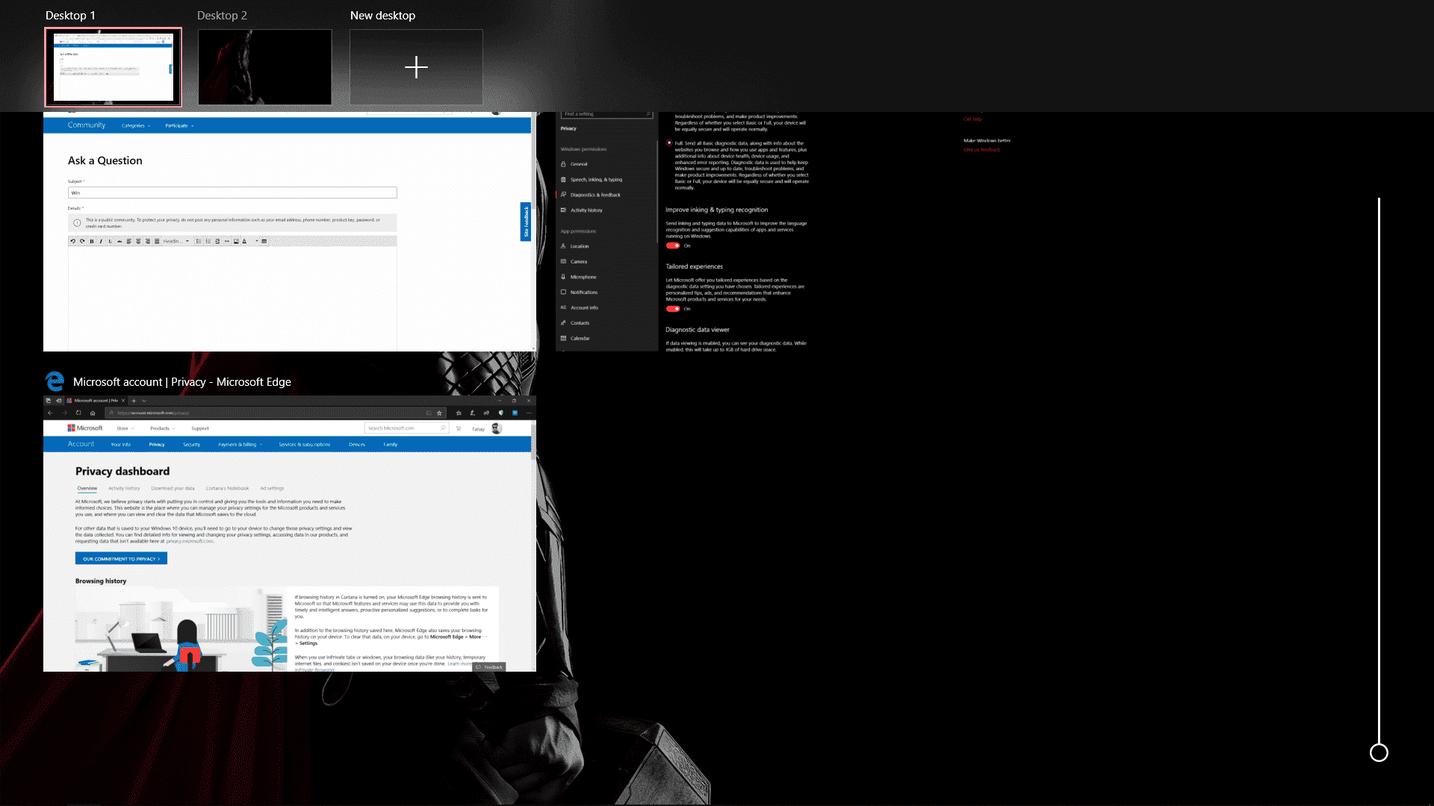The width and height of the screenshot is (1434, 806).
Task: Click Share icon in Edge toolbar
Action: tap(486, 413)
